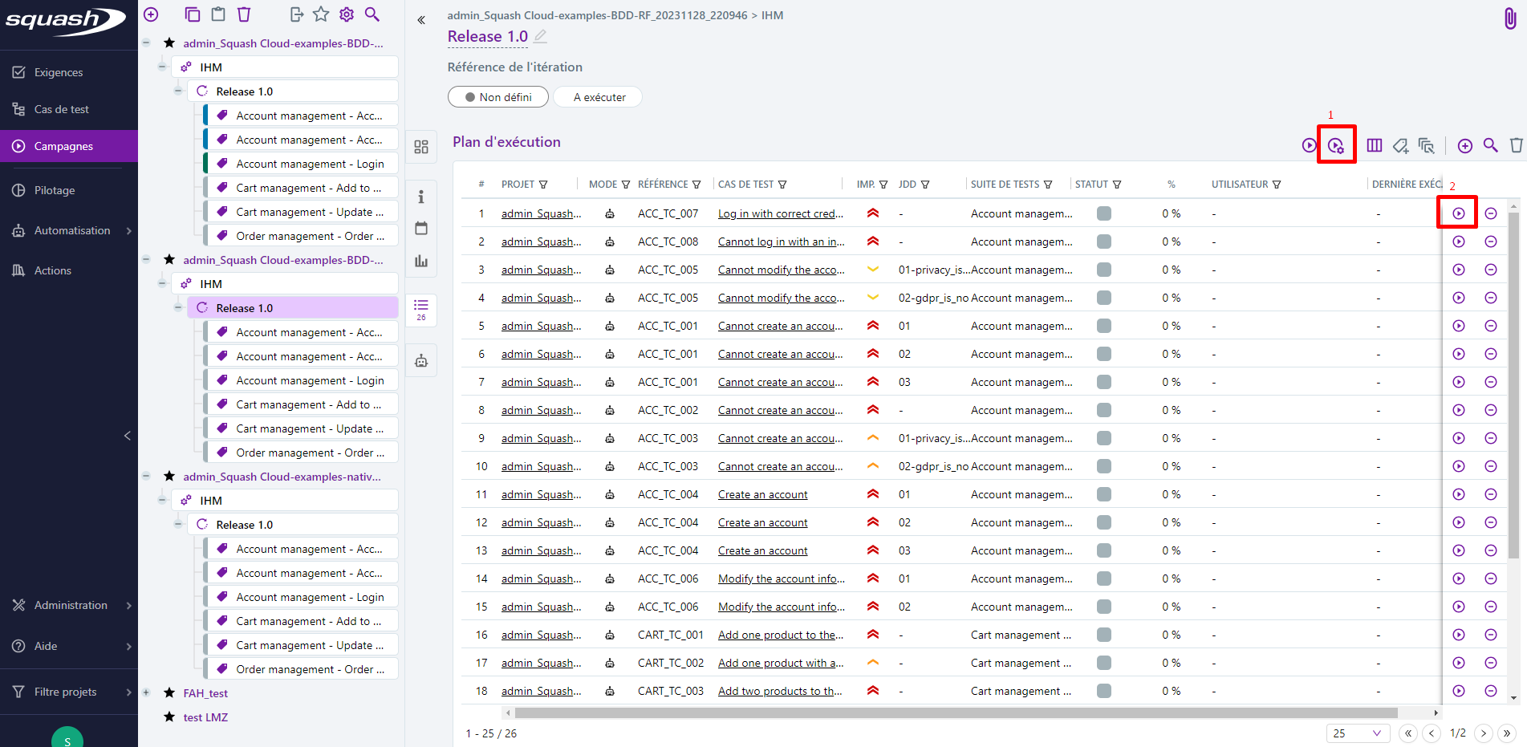Select the Non défini status pill

point(498,97)
